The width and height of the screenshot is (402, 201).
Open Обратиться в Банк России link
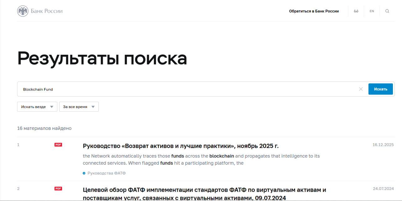click(314, 11)
